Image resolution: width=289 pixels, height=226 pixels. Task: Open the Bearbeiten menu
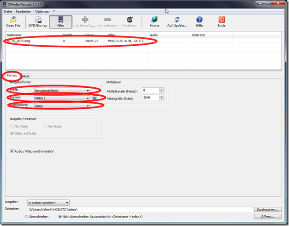23,10
